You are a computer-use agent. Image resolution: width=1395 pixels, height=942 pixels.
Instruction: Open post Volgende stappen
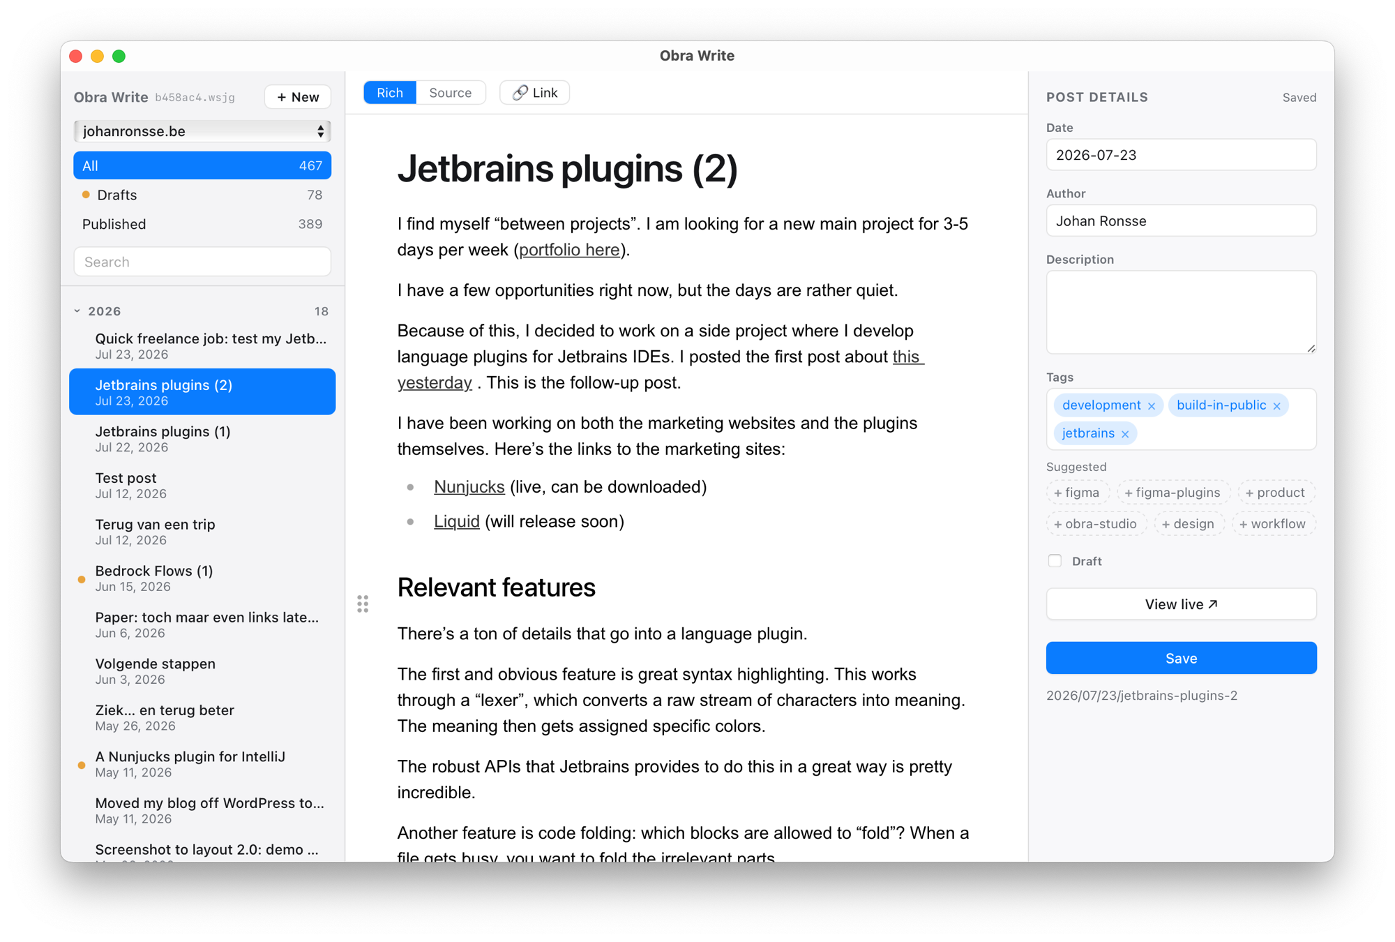202,671
